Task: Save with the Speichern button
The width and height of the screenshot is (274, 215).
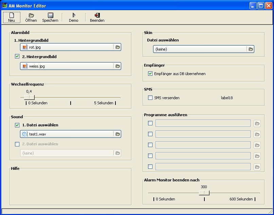Action: pos(50,17)
